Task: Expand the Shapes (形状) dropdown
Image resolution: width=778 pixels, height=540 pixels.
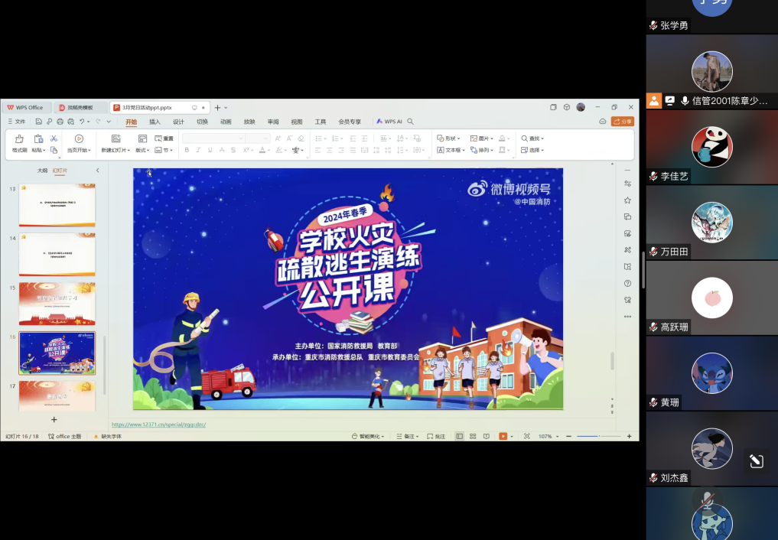Action: [449, 138]
